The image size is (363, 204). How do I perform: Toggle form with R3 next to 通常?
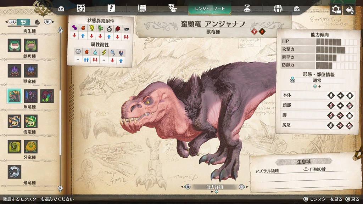coord(293,80)
